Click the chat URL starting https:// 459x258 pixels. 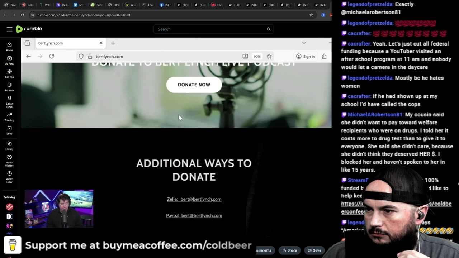[396, 207]
